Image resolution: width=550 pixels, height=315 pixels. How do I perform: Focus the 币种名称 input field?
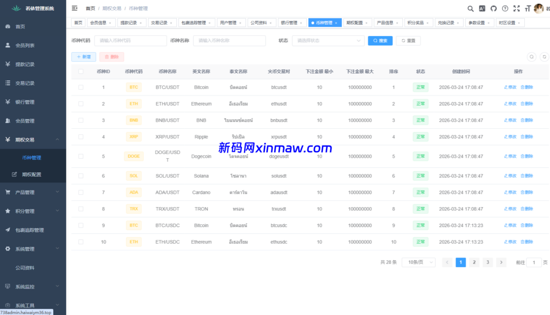pyautogui.click(x=229, y=41)
